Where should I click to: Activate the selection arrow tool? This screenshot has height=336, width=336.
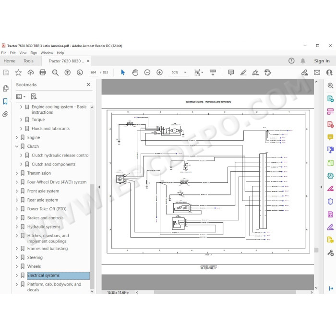point(123,72)
